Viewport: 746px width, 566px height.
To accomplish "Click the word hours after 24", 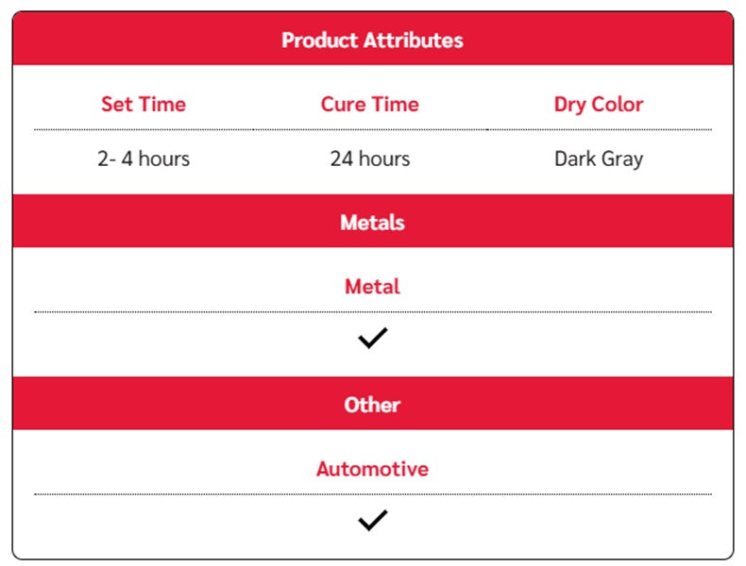I will [384, 158].
